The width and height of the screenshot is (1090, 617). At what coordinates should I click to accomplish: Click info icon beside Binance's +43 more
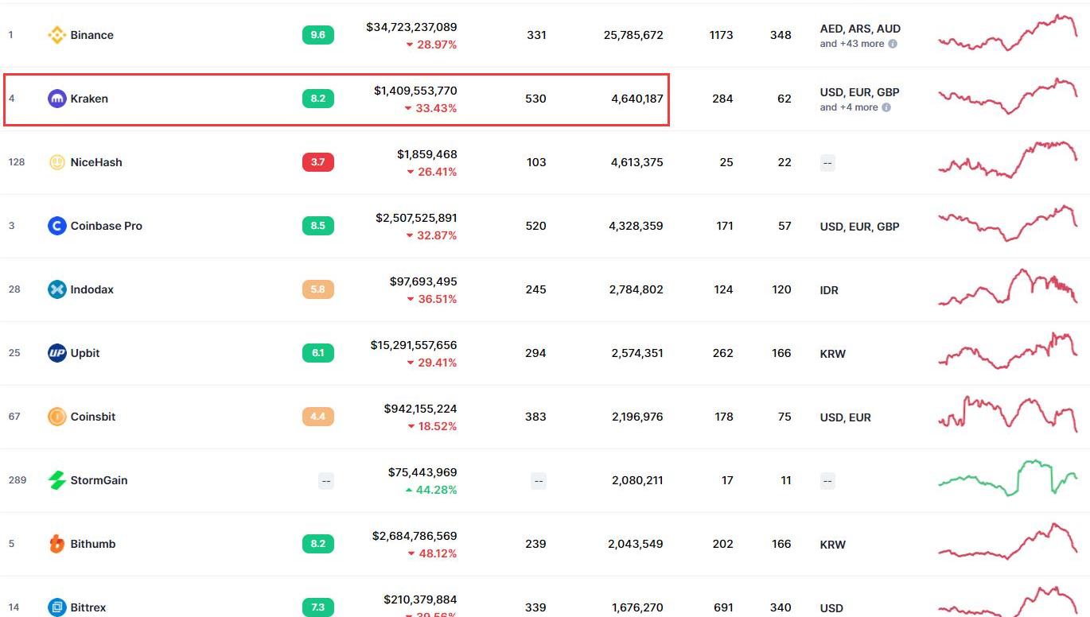point(893,44)
